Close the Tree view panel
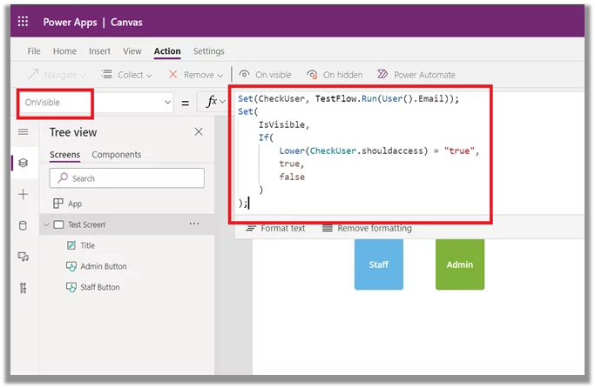This screenshot has height=388, width=595. [199, 132]
